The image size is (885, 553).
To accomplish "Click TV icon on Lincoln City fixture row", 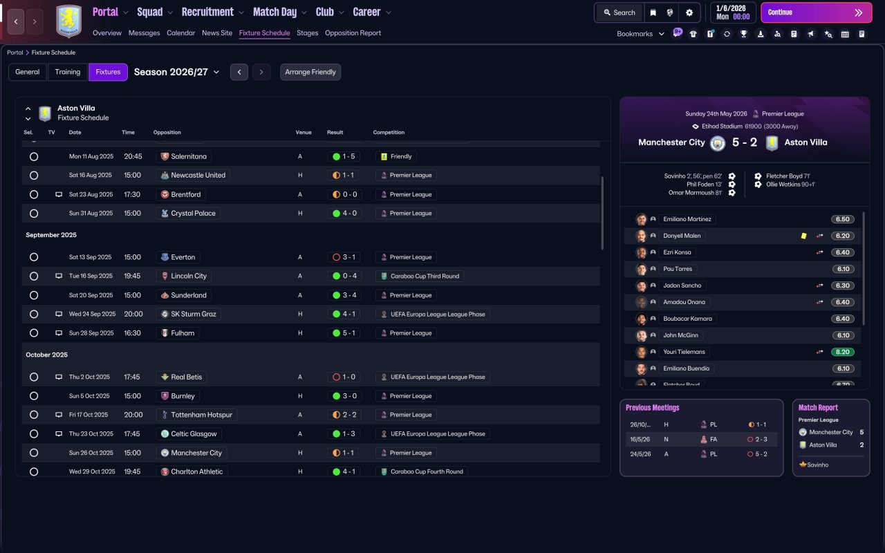I will 59,276.
